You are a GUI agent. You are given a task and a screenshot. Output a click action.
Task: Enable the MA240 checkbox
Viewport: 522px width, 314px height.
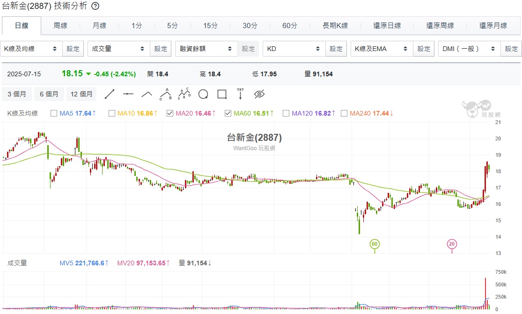point(344,113)
